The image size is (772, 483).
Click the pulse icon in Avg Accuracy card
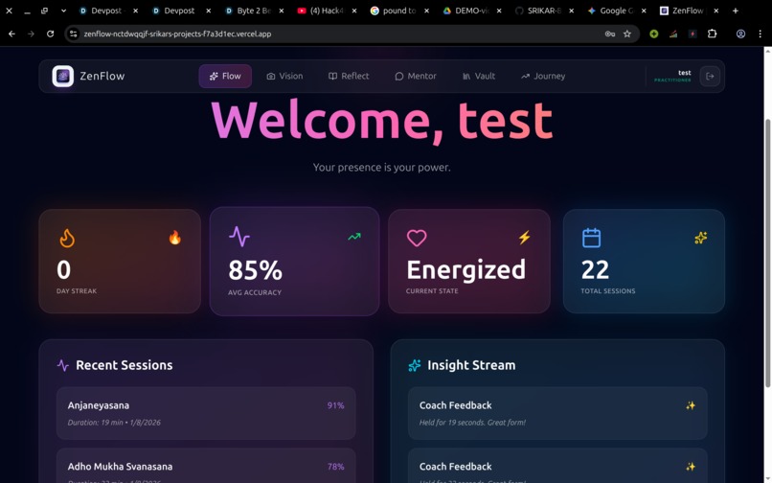[239, 236]
